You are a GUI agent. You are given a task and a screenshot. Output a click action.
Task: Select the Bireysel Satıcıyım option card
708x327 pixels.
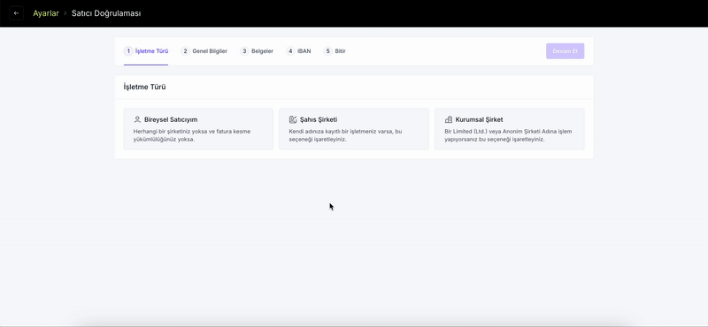coord(198,129)
